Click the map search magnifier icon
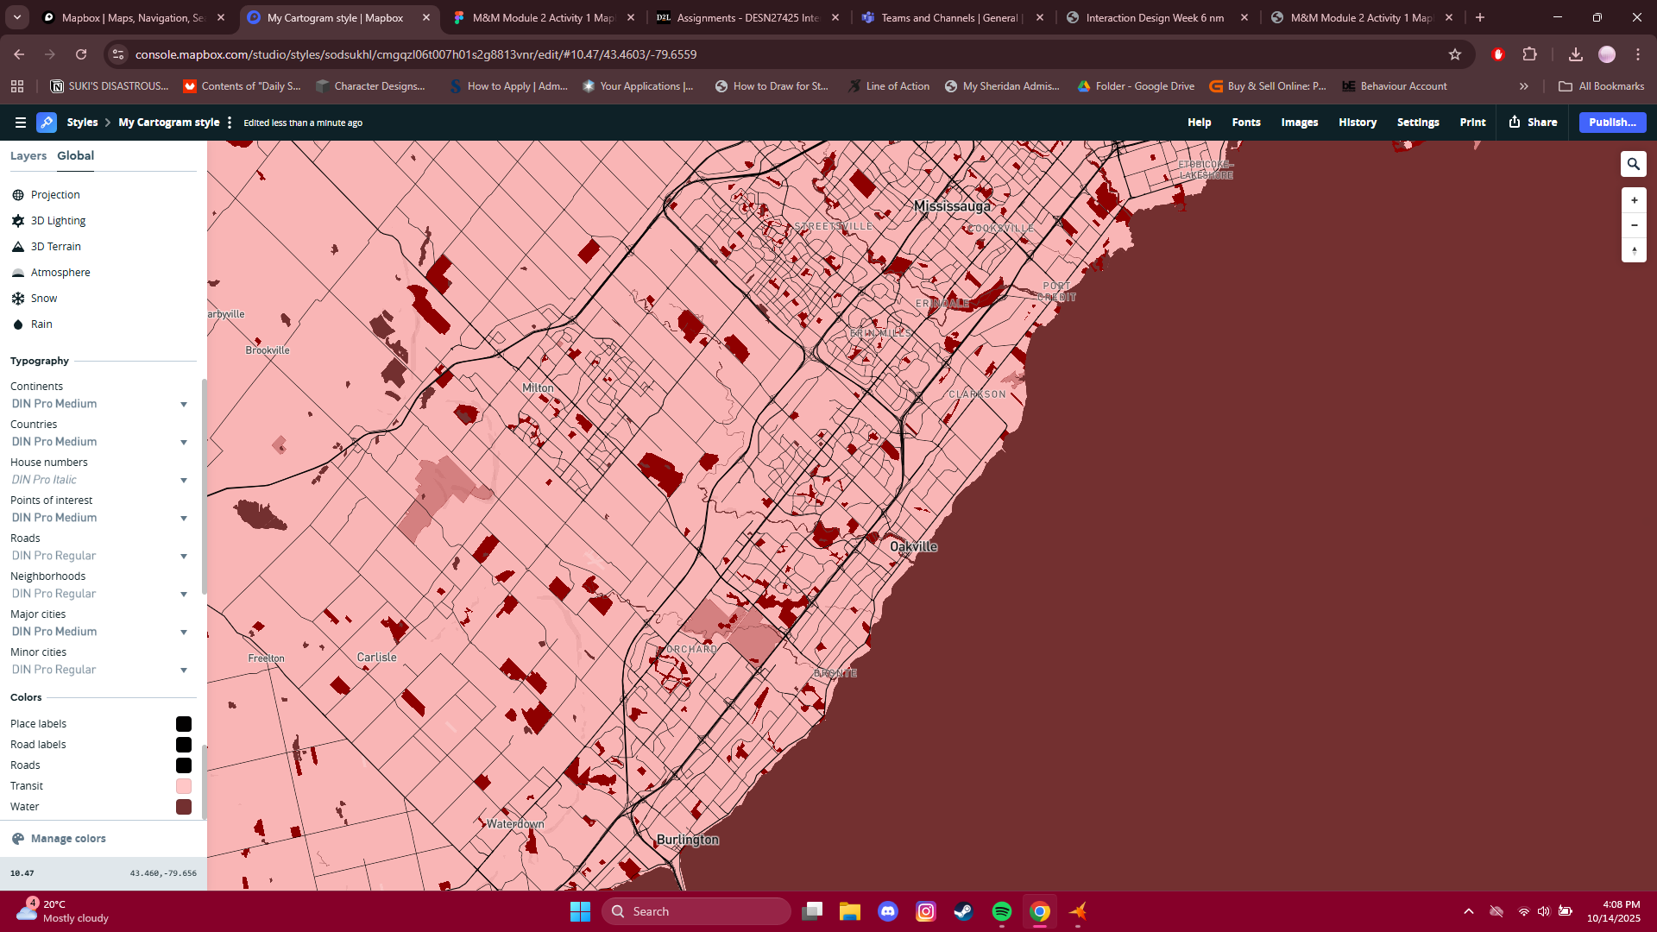This screenshot has width=1657, height=932. (1633, 164)
